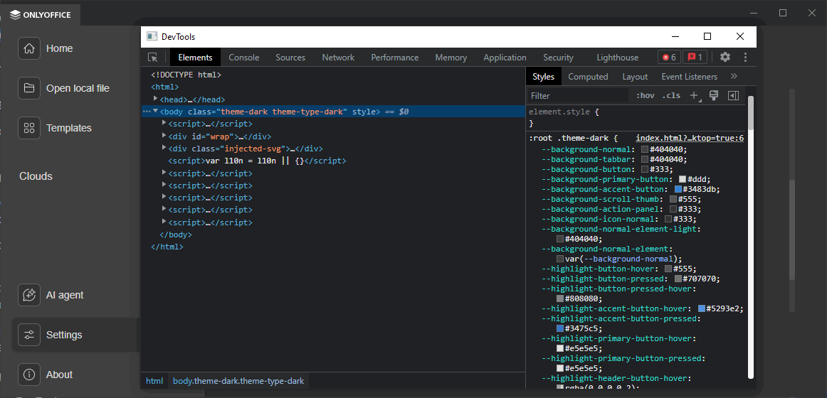Click the Open local file folder icon
827x398 pixels.
tap(29, 88)
